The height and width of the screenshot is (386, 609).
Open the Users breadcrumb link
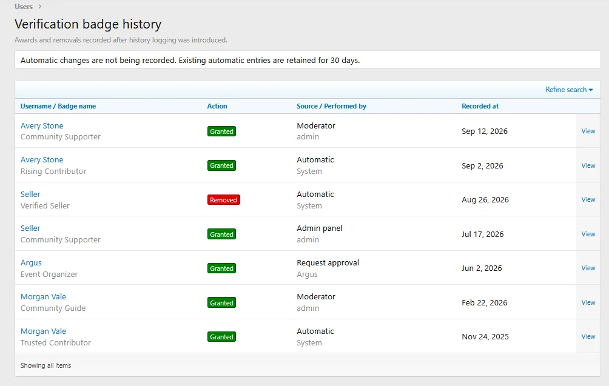[x=23, y=7]
